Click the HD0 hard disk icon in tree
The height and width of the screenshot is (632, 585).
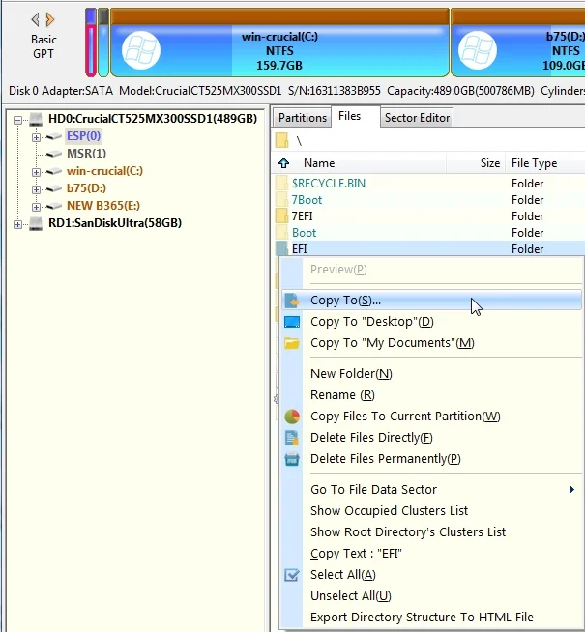(x=36, y=119)
